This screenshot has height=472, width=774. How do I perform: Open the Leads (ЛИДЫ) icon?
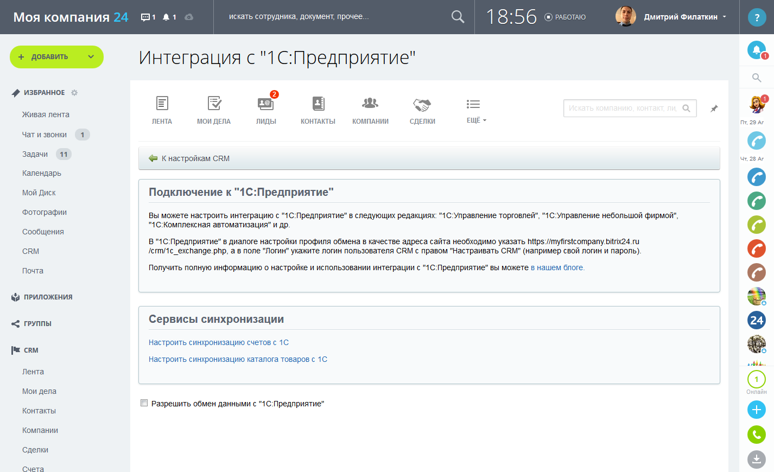(266, 104)
